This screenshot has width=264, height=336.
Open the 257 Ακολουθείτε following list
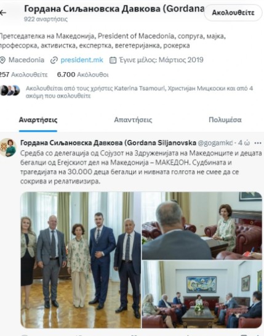[x=23, y=75]
